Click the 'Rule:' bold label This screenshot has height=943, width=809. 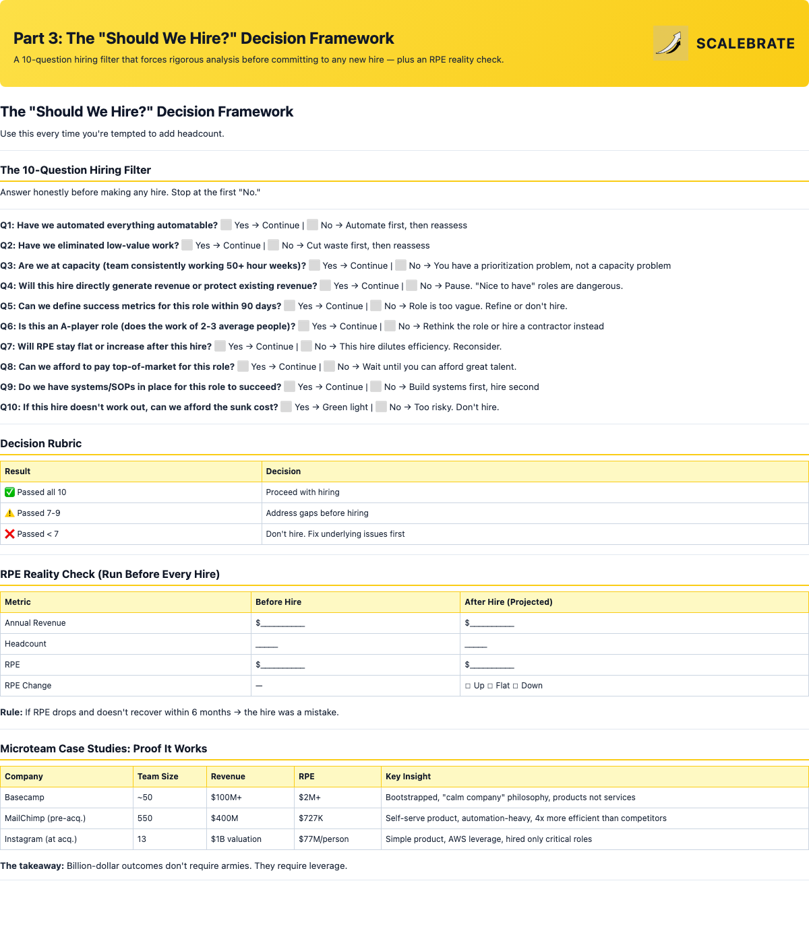coord(11,713)
